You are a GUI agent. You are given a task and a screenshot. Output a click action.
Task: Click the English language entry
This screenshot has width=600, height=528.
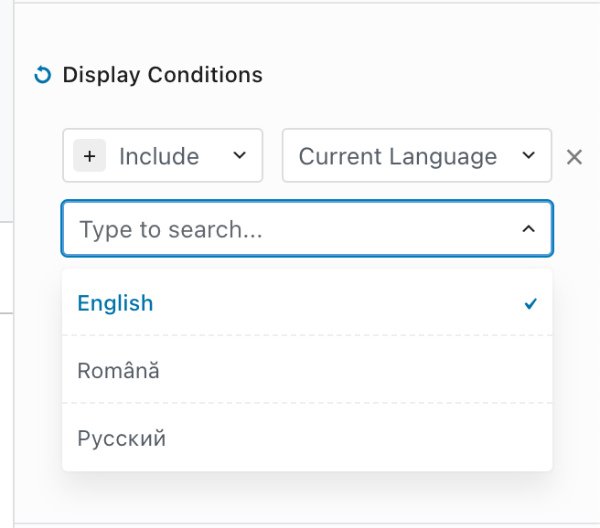point(115,303)
